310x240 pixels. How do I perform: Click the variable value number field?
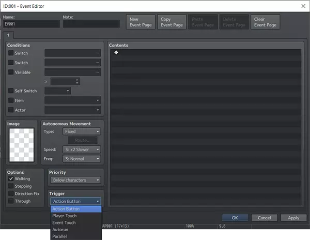tap(63, 82)
